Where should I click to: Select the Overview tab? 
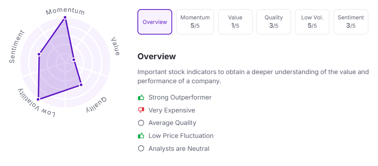[x=155, y=22]
